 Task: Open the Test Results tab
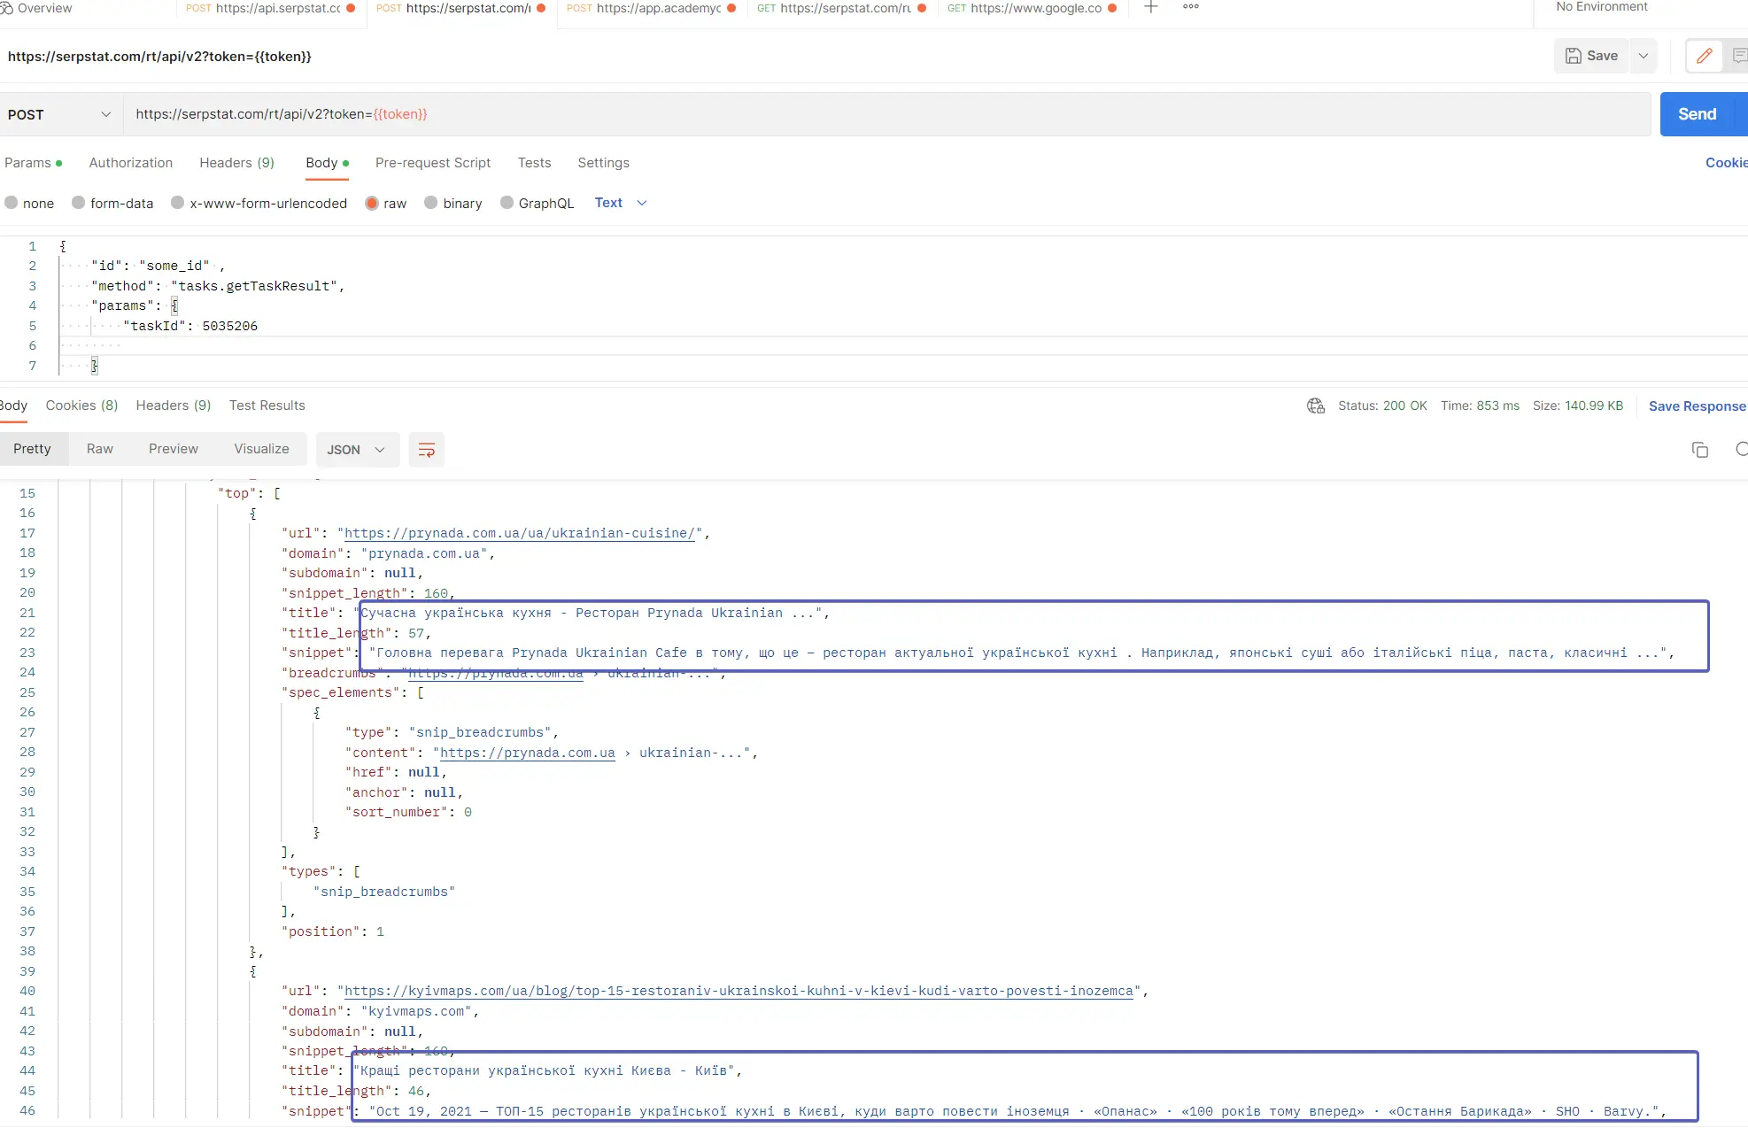click(x=267, y=406)
